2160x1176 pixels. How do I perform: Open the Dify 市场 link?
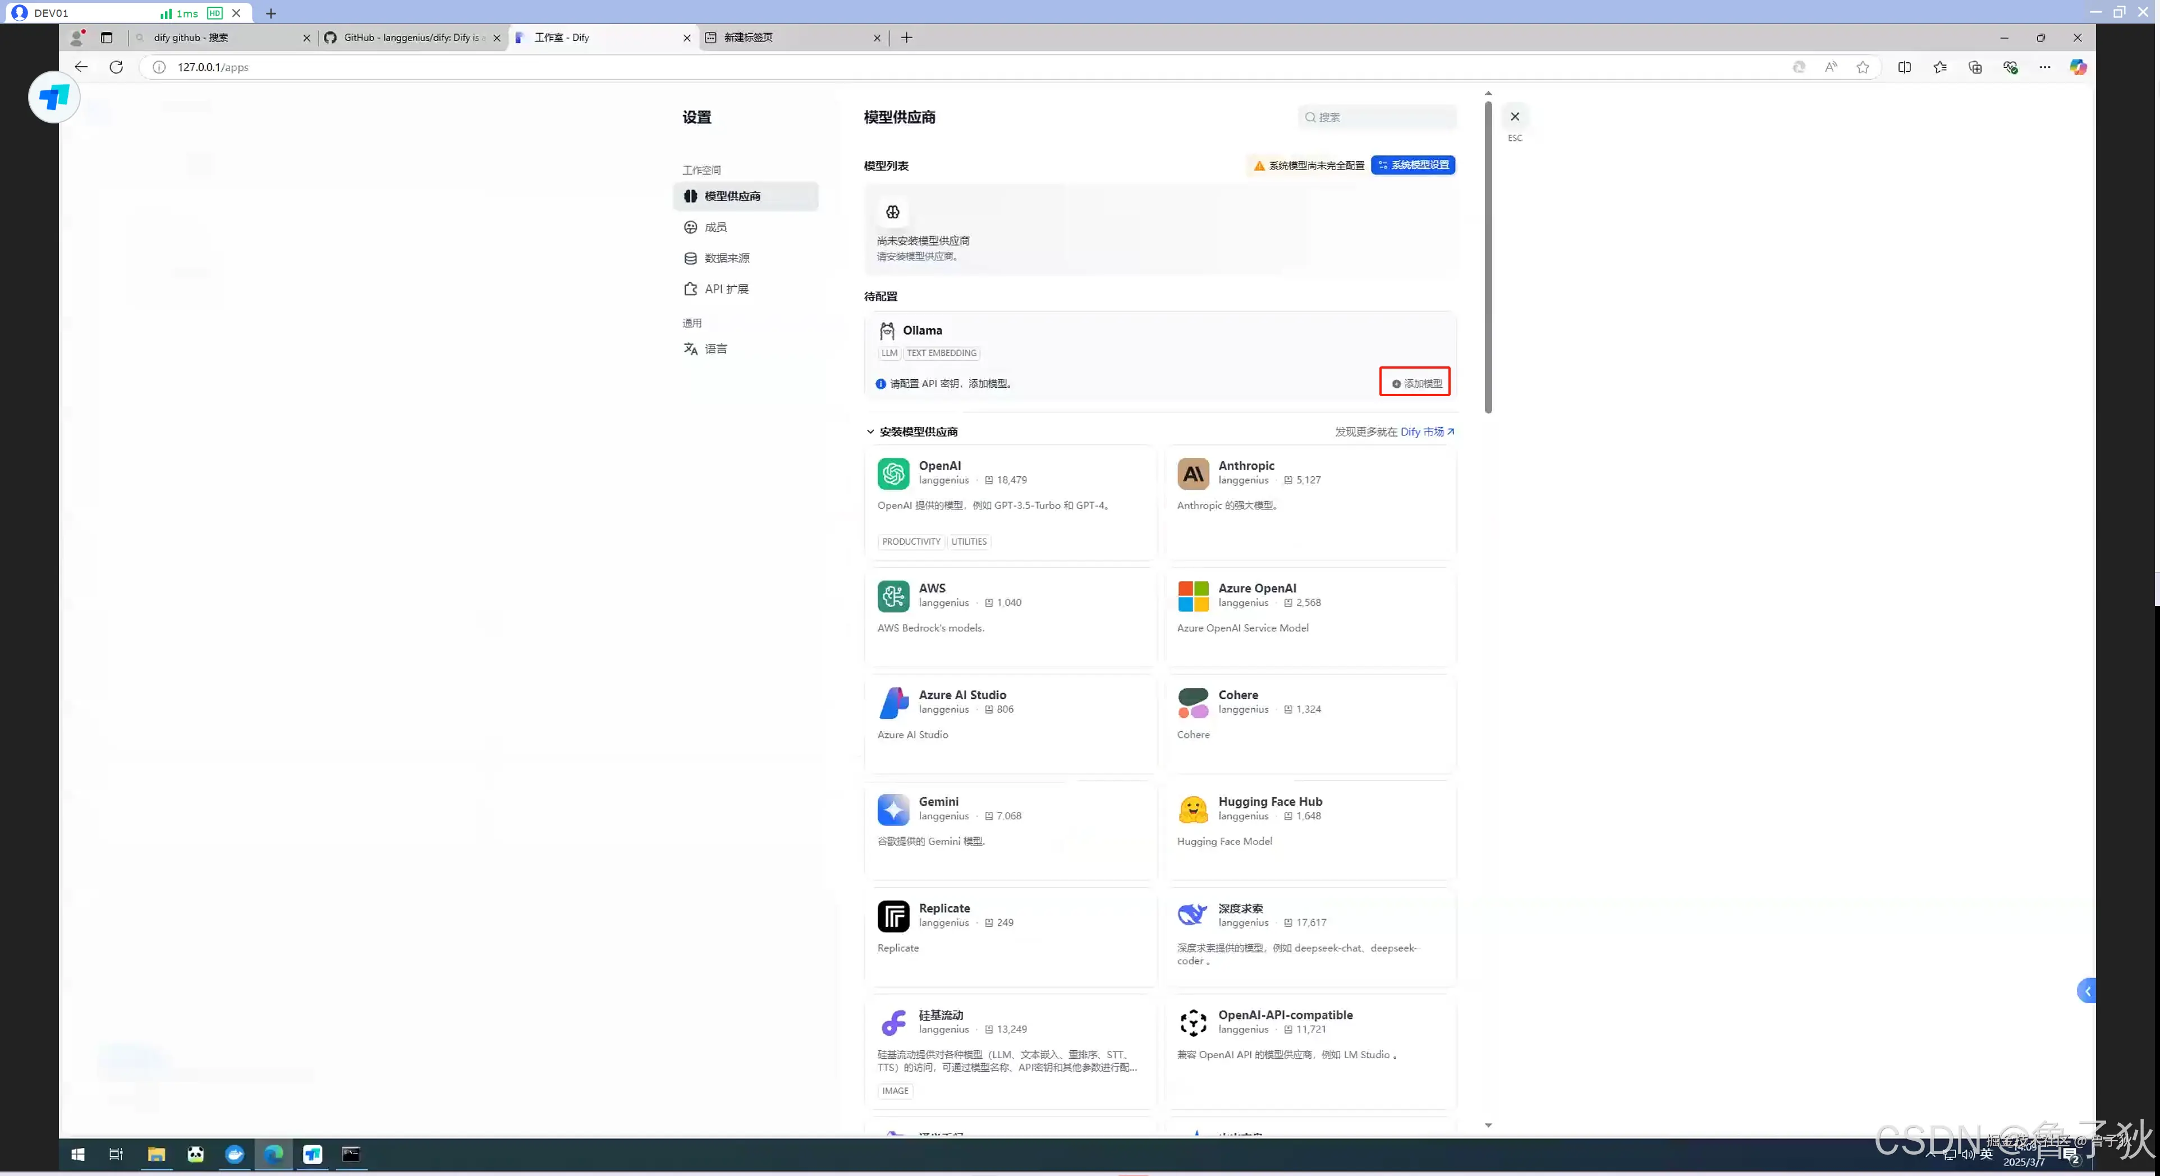(x=1427, y=431)
